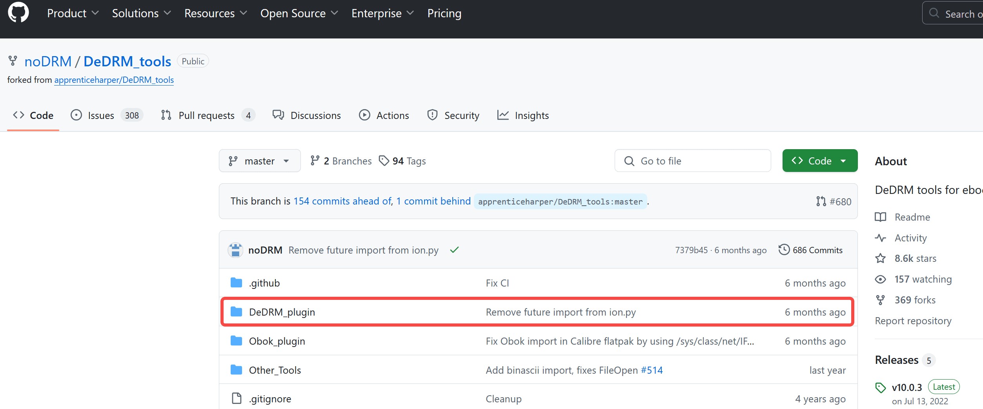Open the Pull requests tab
Image resolution: width=983 pixels, height=409 pixels.
(208, 115)
